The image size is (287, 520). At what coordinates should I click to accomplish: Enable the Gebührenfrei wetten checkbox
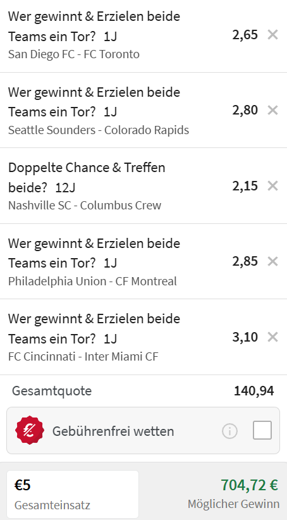[262, 430]
